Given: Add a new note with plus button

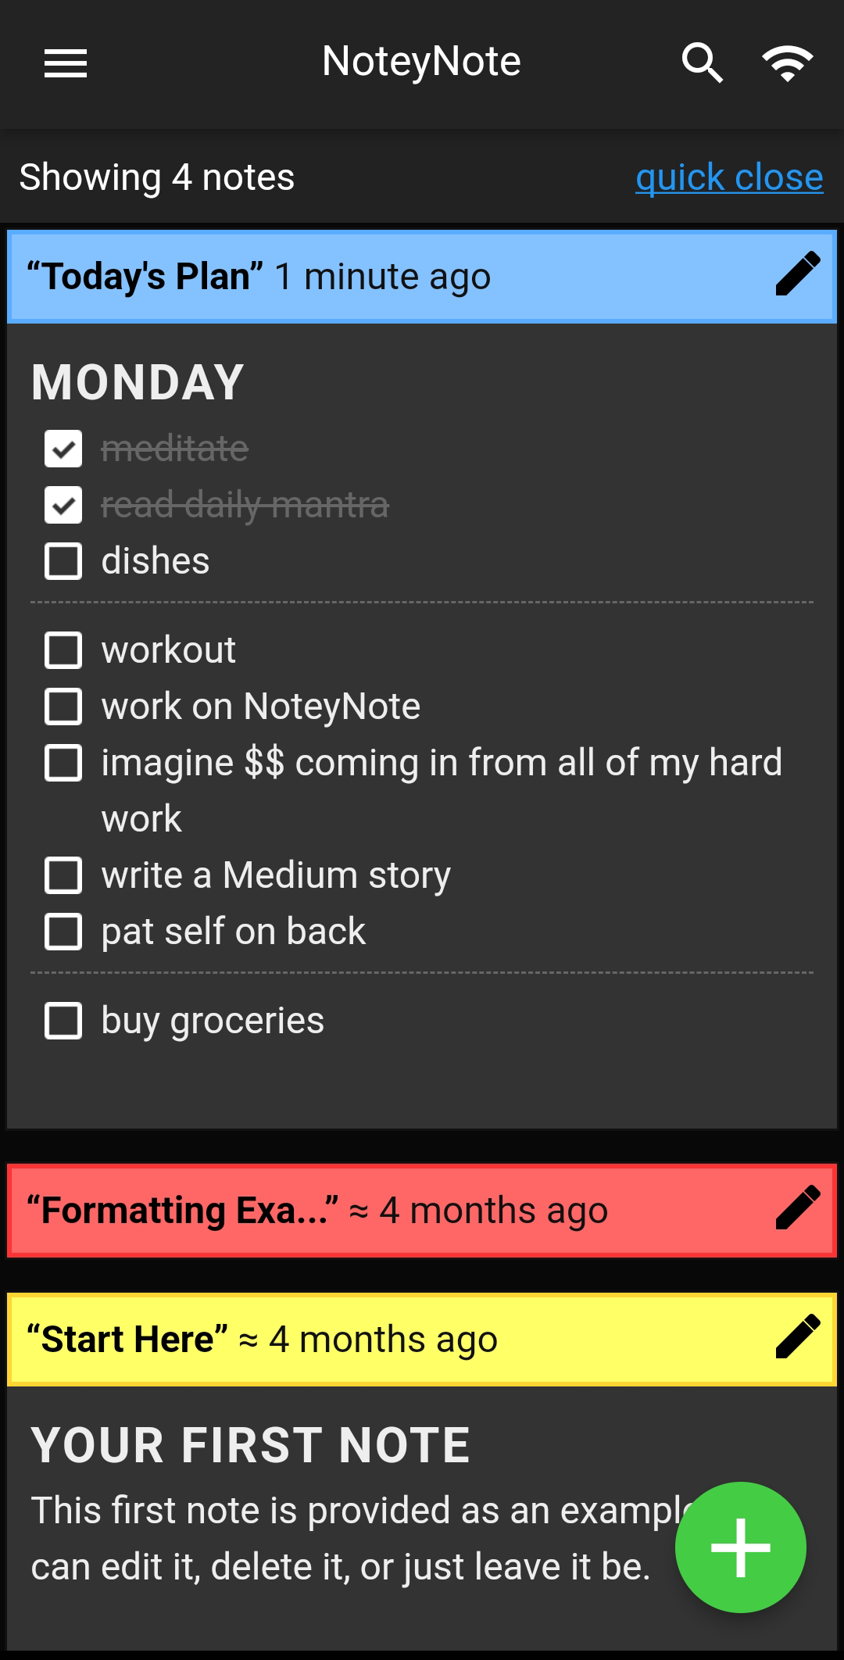Looking at the screenshot, I should click(x=740, y=1547).
